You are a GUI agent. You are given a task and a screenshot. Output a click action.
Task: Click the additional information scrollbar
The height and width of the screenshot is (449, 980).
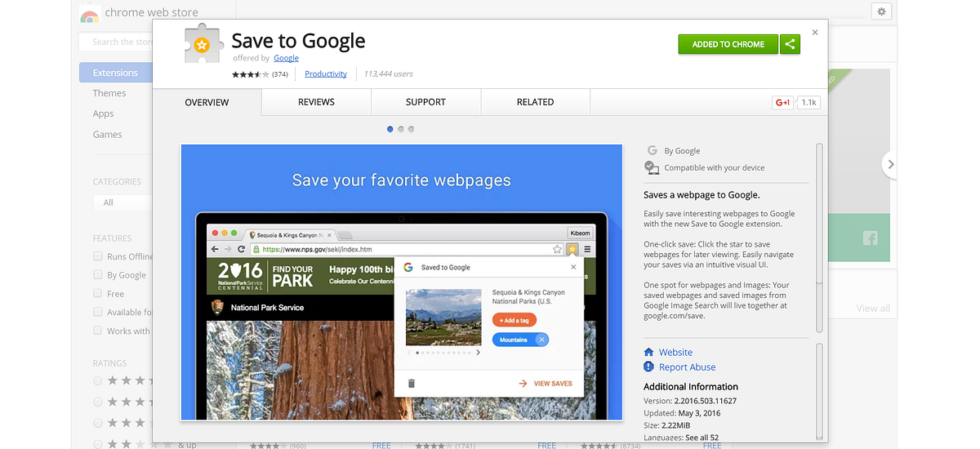(x=819, y=393)
